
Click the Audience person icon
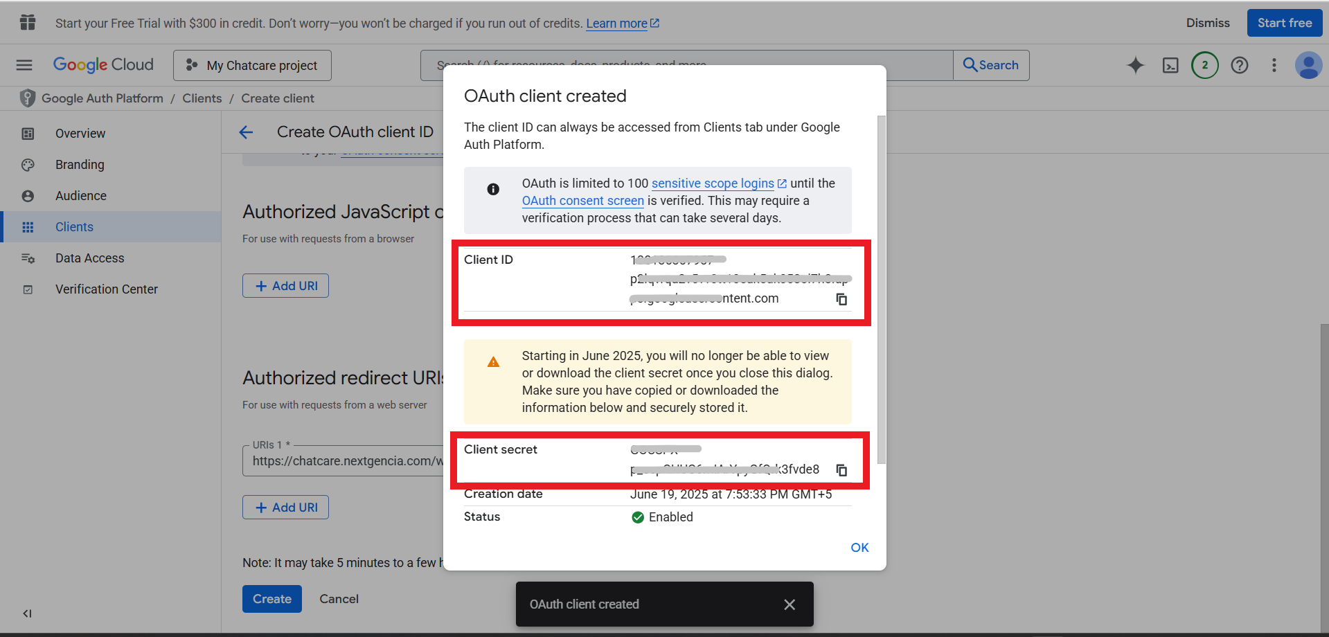pyautogui.click(x=28, y=196)
